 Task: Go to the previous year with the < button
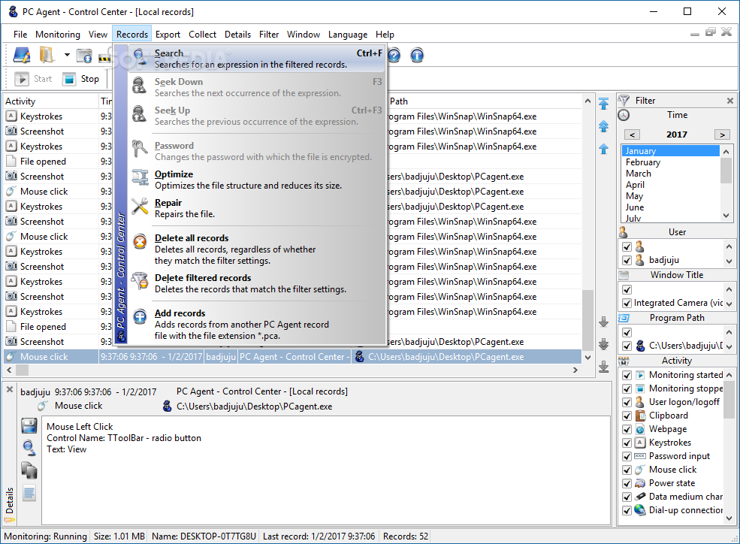click(x=633, y=134)
